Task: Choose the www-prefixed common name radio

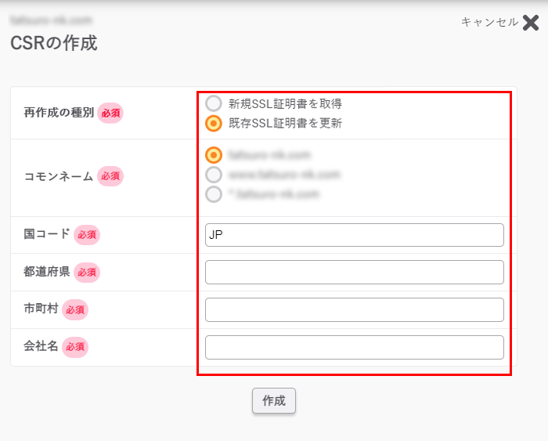Action: click(214, 175)
